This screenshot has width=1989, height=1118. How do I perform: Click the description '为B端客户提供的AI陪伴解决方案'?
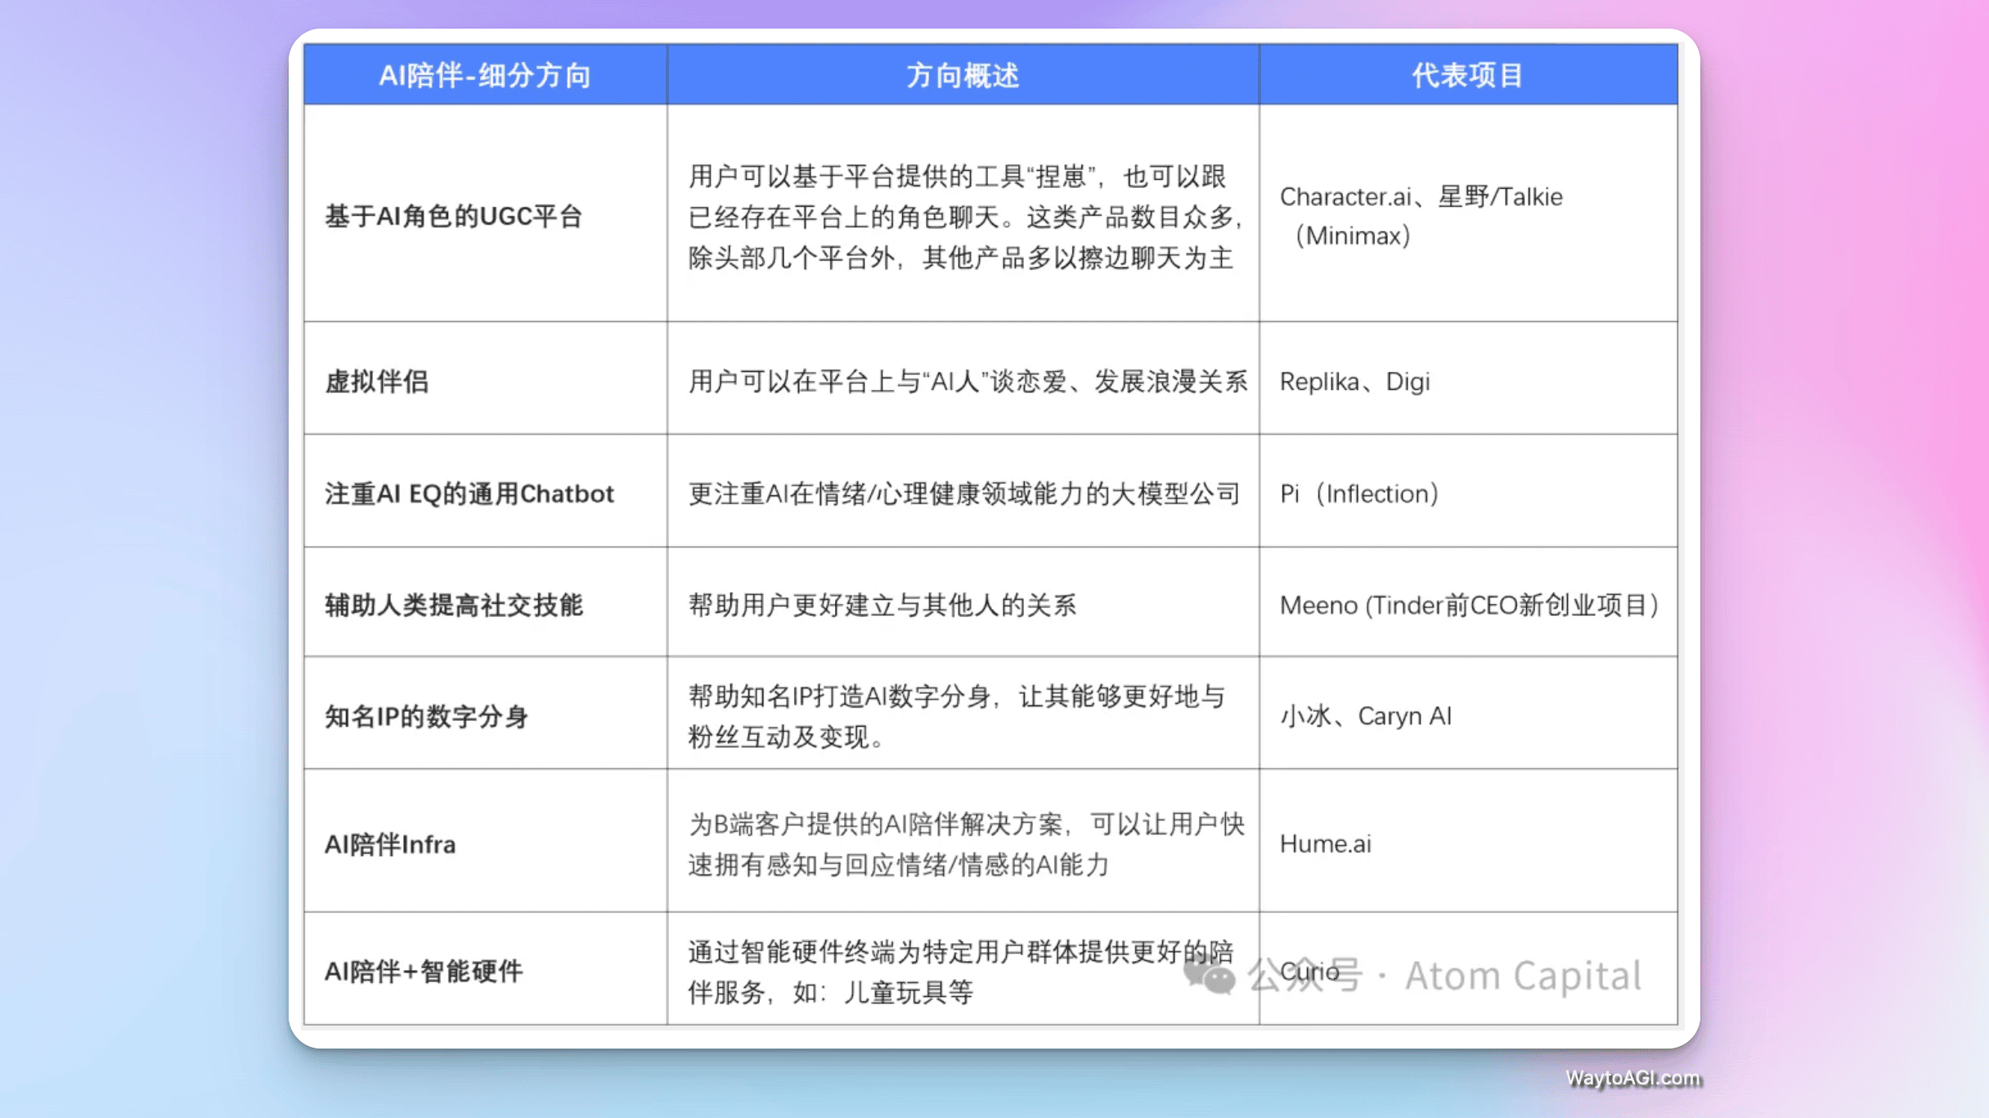point(966,843)
